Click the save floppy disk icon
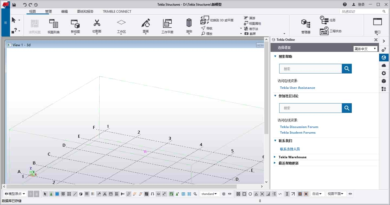This screenshot has width=390, height=205. tap(14, 5)
